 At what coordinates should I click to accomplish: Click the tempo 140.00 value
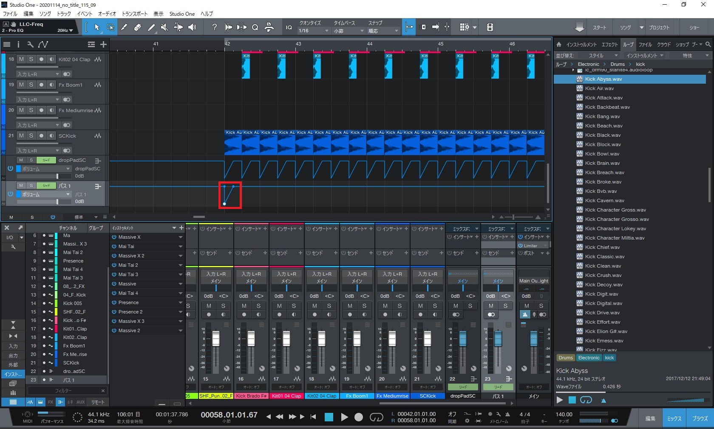click(x=564, y=414)
